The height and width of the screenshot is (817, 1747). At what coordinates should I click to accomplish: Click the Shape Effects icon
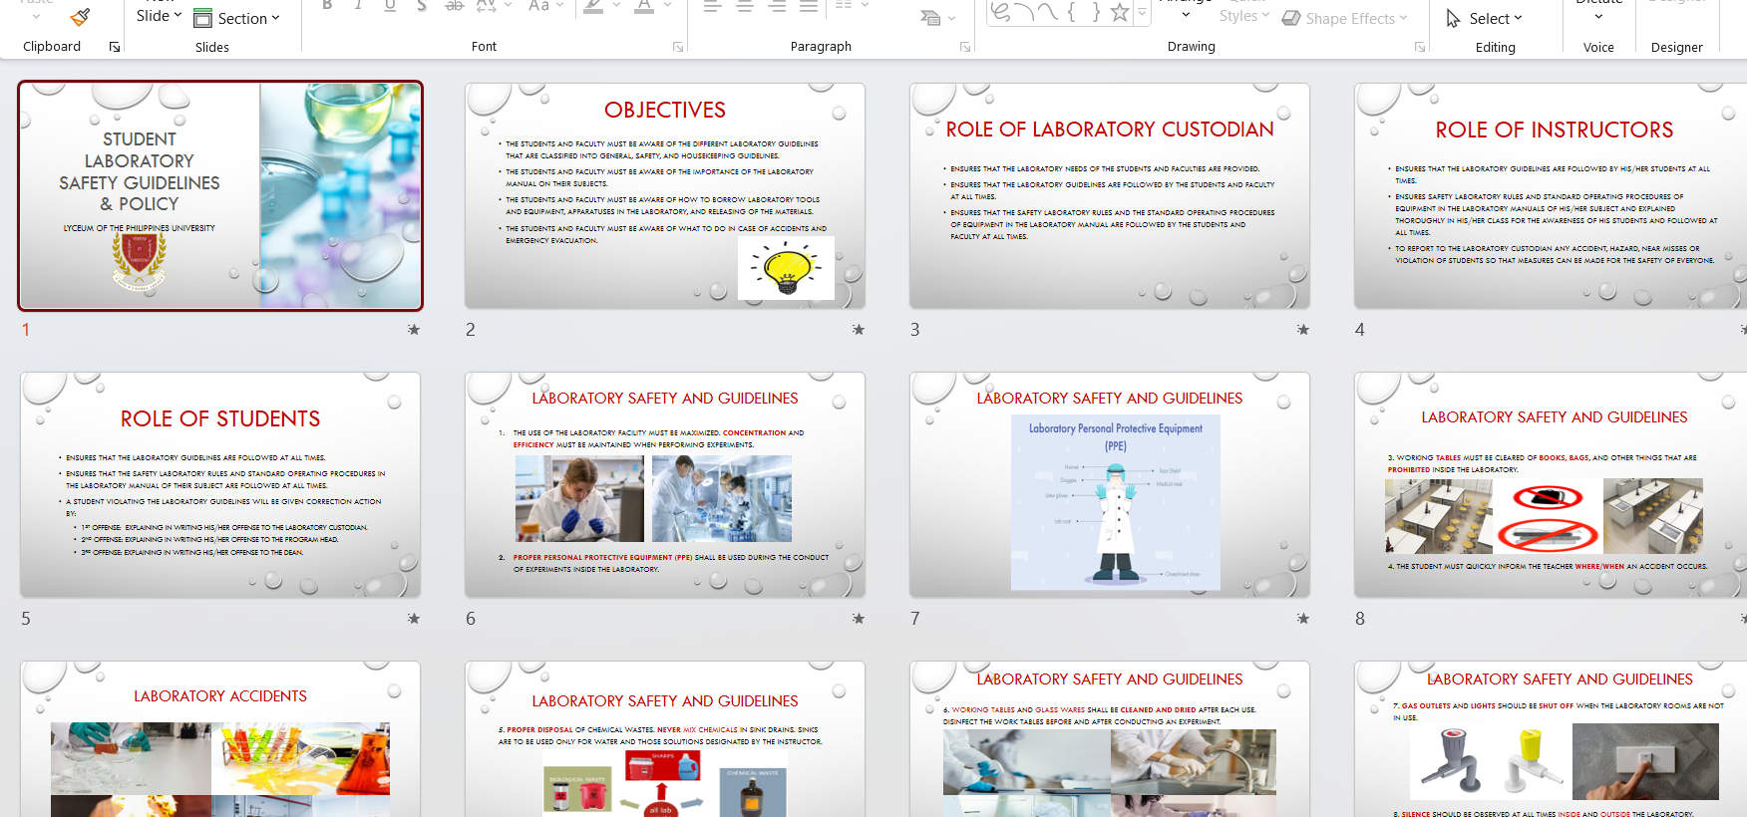click(1291, 18)
